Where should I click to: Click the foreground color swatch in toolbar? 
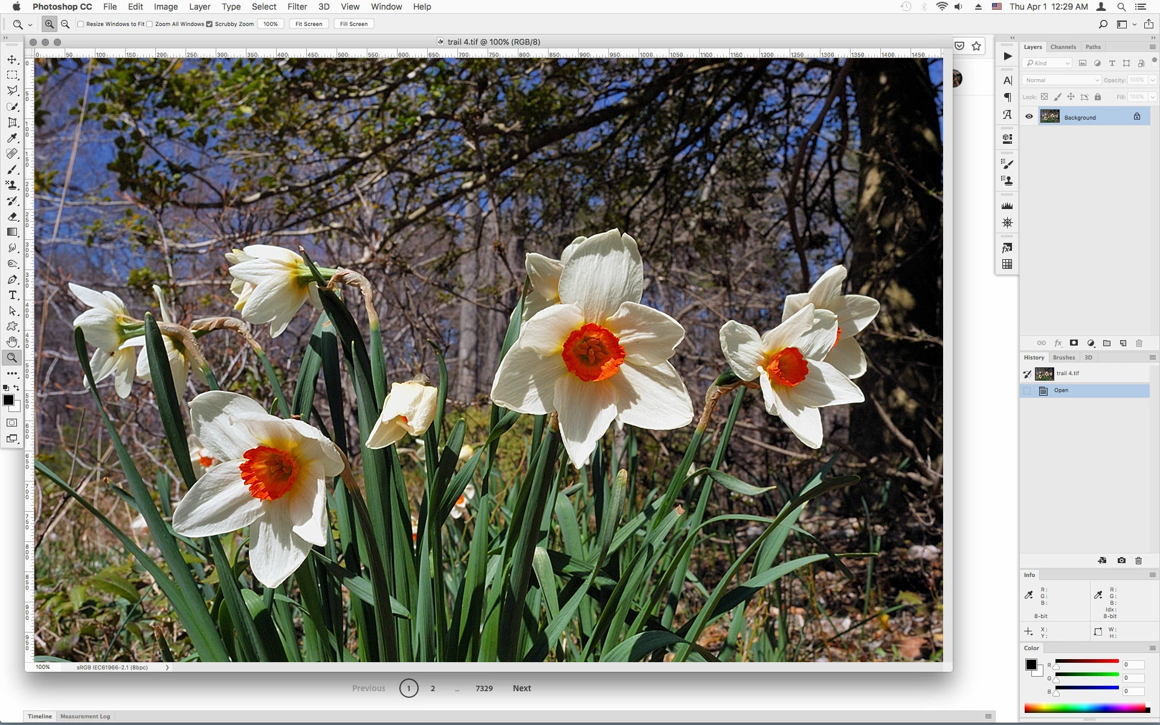pyautogui.click(x=8, y=400)
